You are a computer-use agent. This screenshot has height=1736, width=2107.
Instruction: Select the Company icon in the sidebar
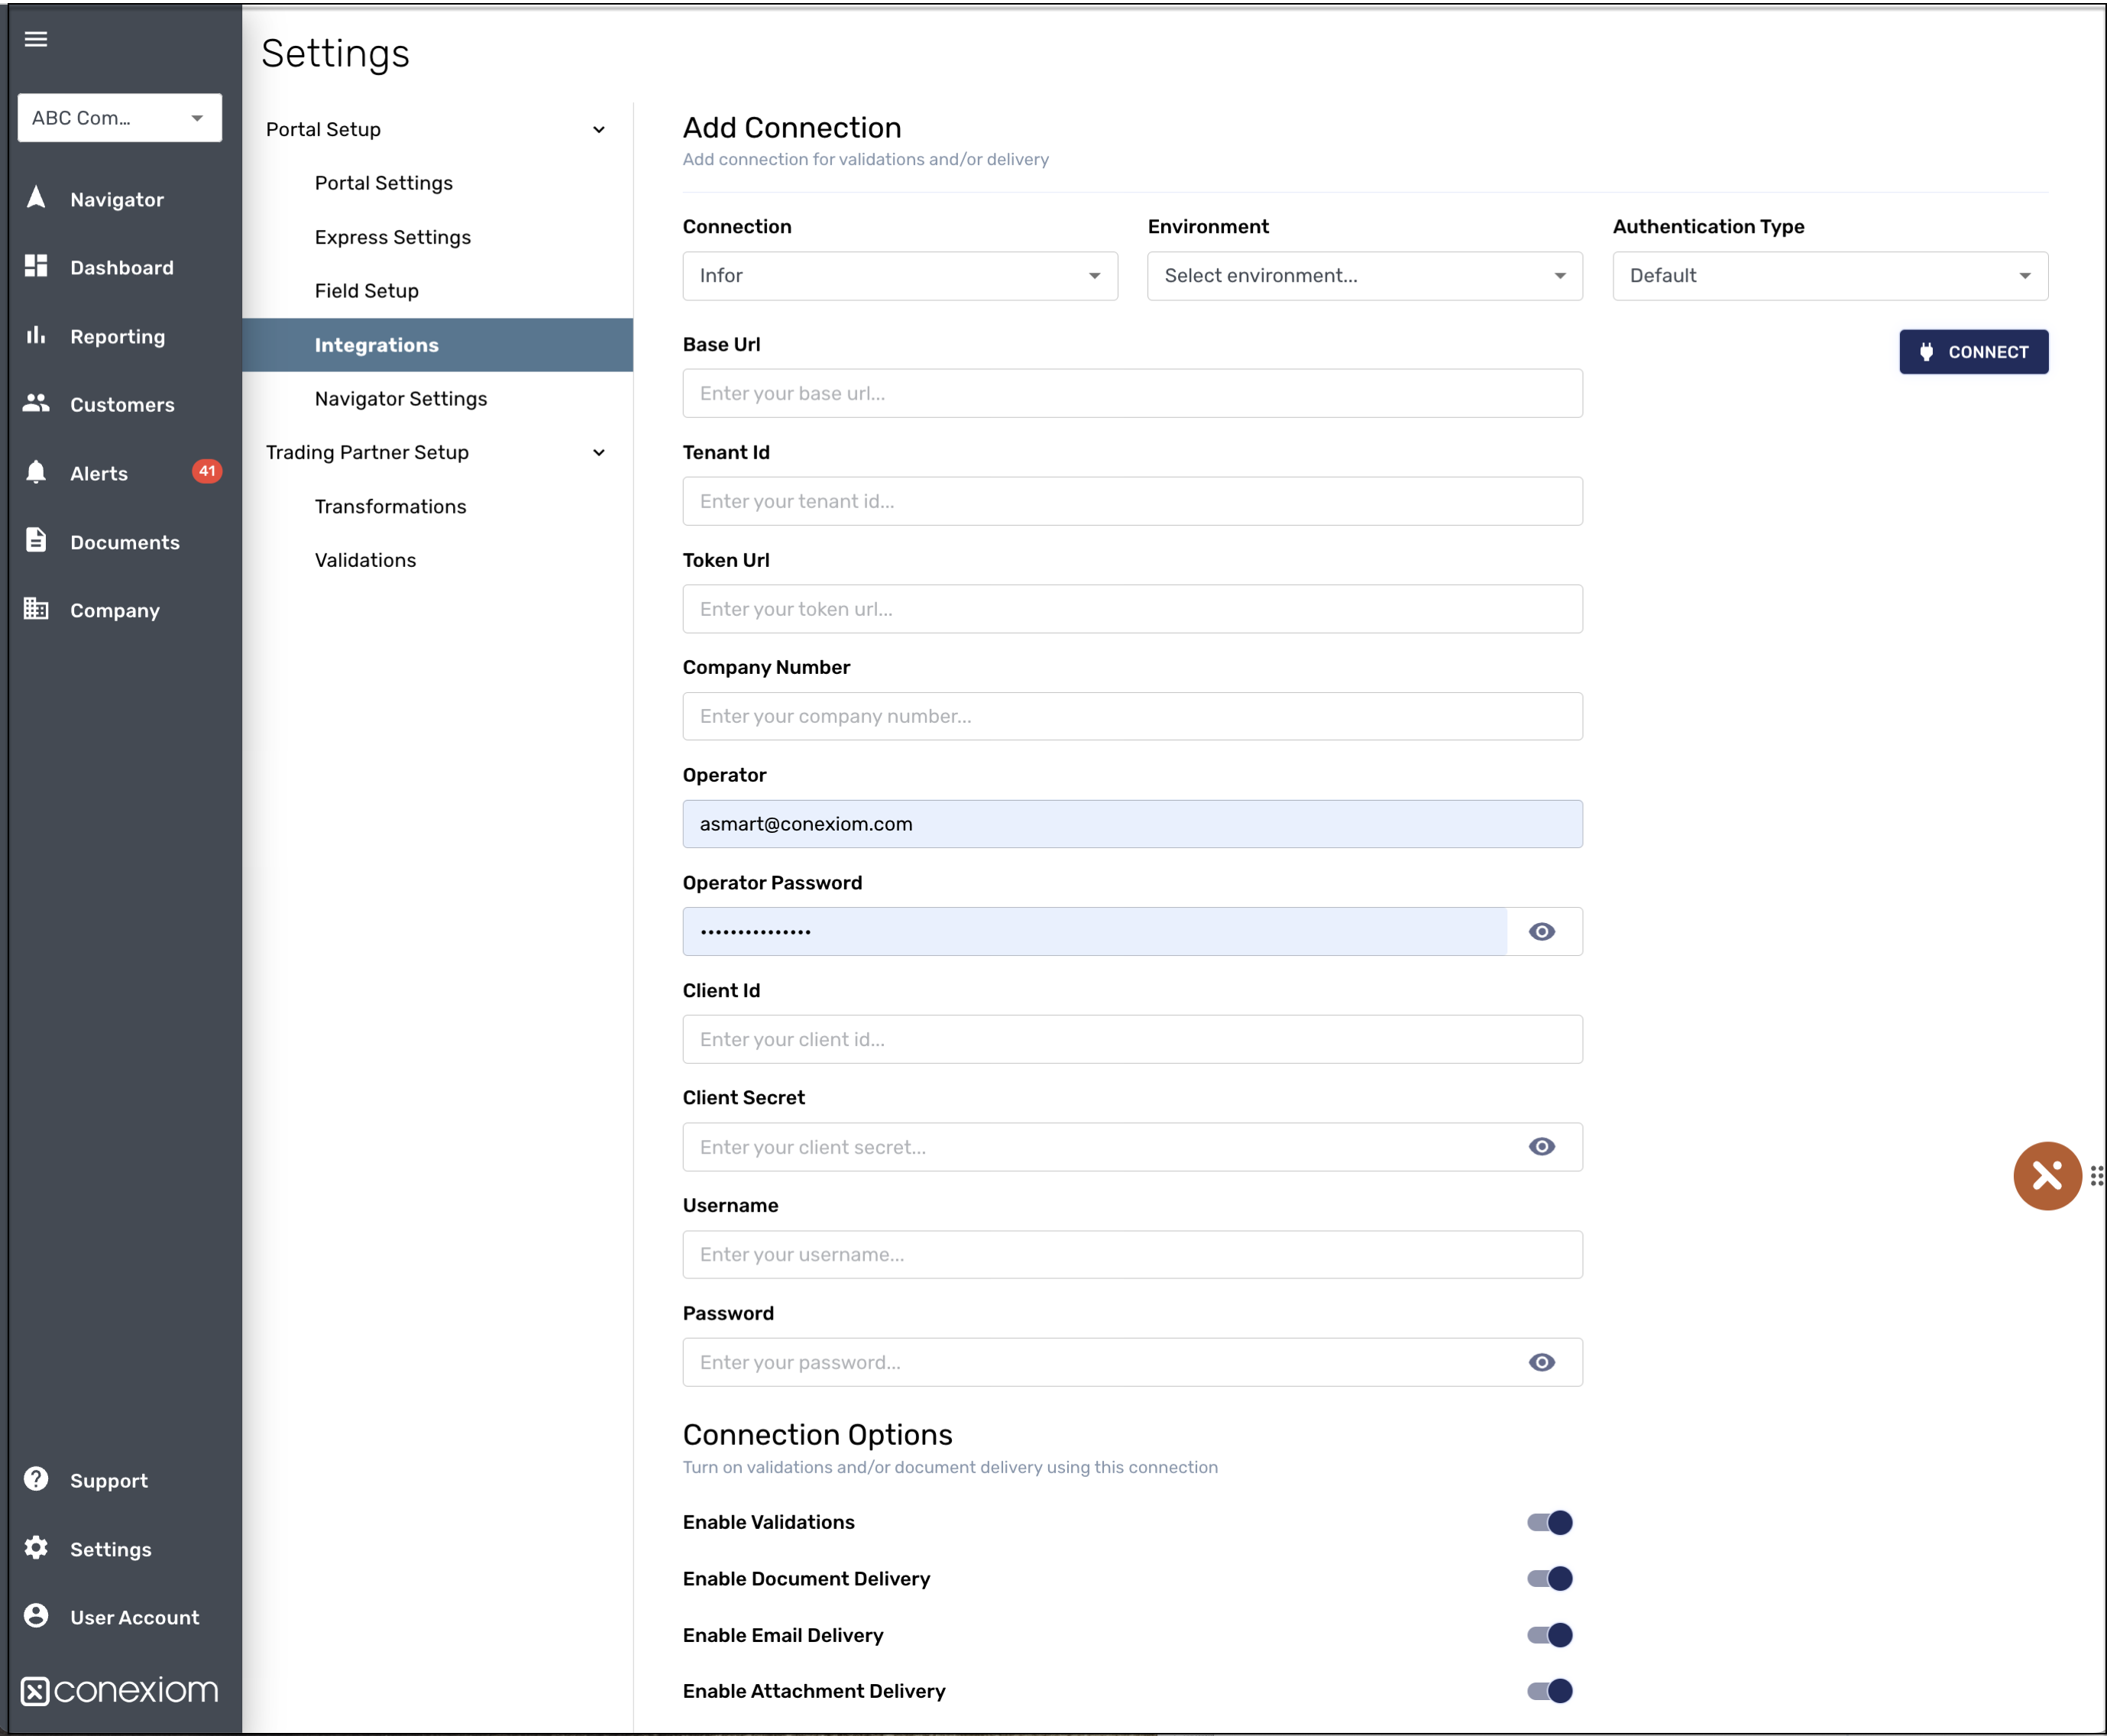(x=114, y=610)
